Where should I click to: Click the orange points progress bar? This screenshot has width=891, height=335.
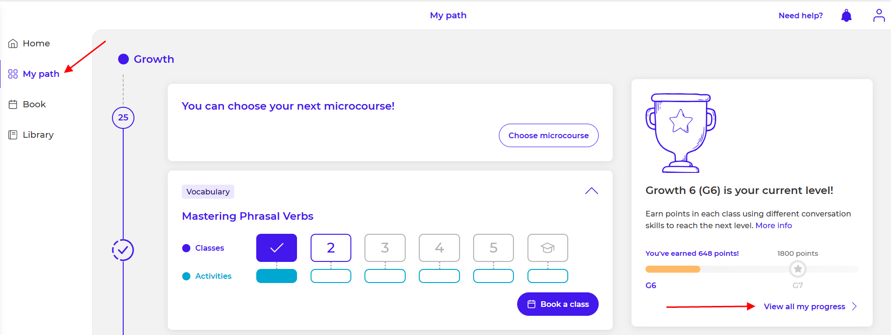click(673, 269)
